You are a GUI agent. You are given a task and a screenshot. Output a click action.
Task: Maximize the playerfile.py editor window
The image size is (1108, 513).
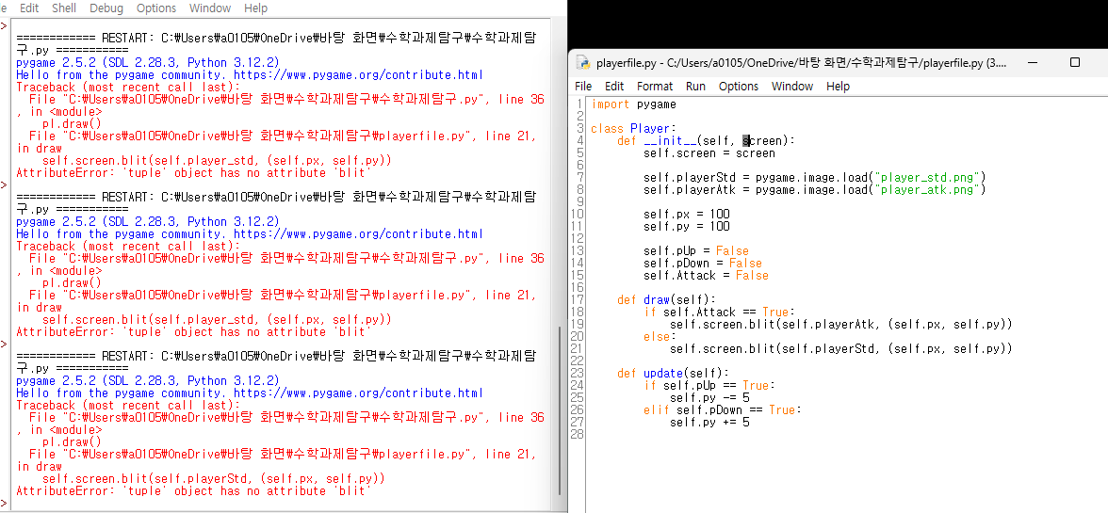point(1075,63)
